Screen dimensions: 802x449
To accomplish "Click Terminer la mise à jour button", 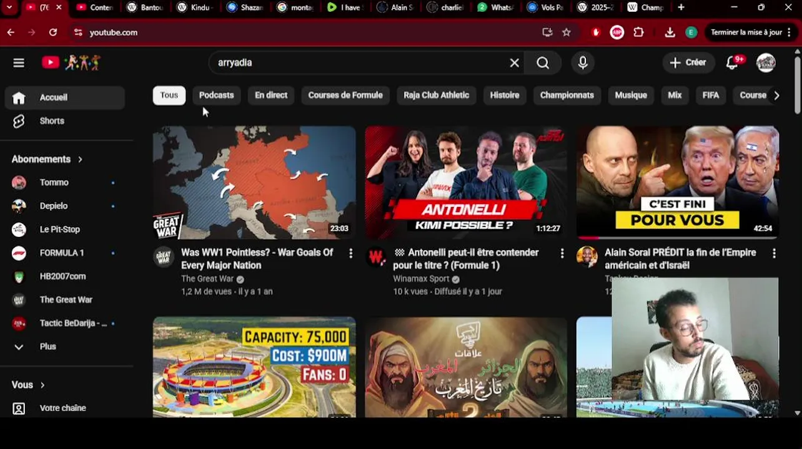I will pos(751,32).
